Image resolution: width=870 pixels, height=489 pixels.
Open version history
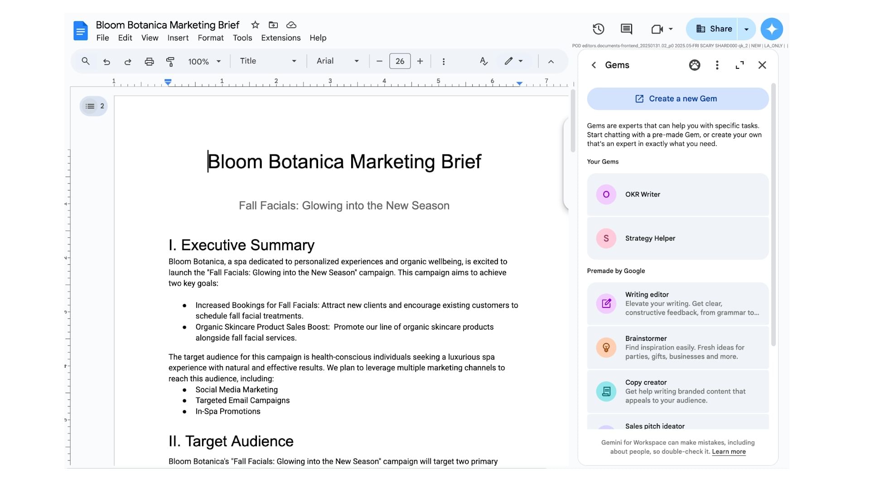[598, 29]
